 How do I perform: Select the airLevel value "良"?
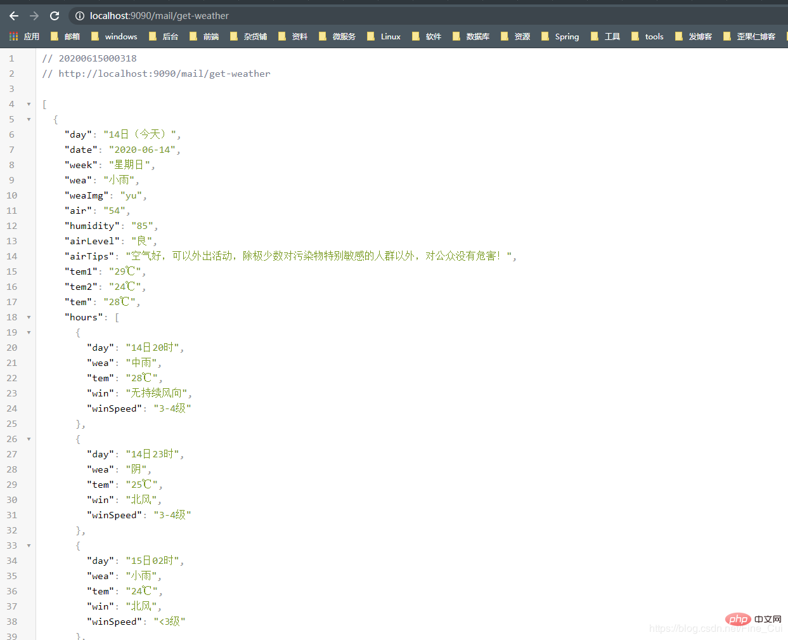(142, 241)
